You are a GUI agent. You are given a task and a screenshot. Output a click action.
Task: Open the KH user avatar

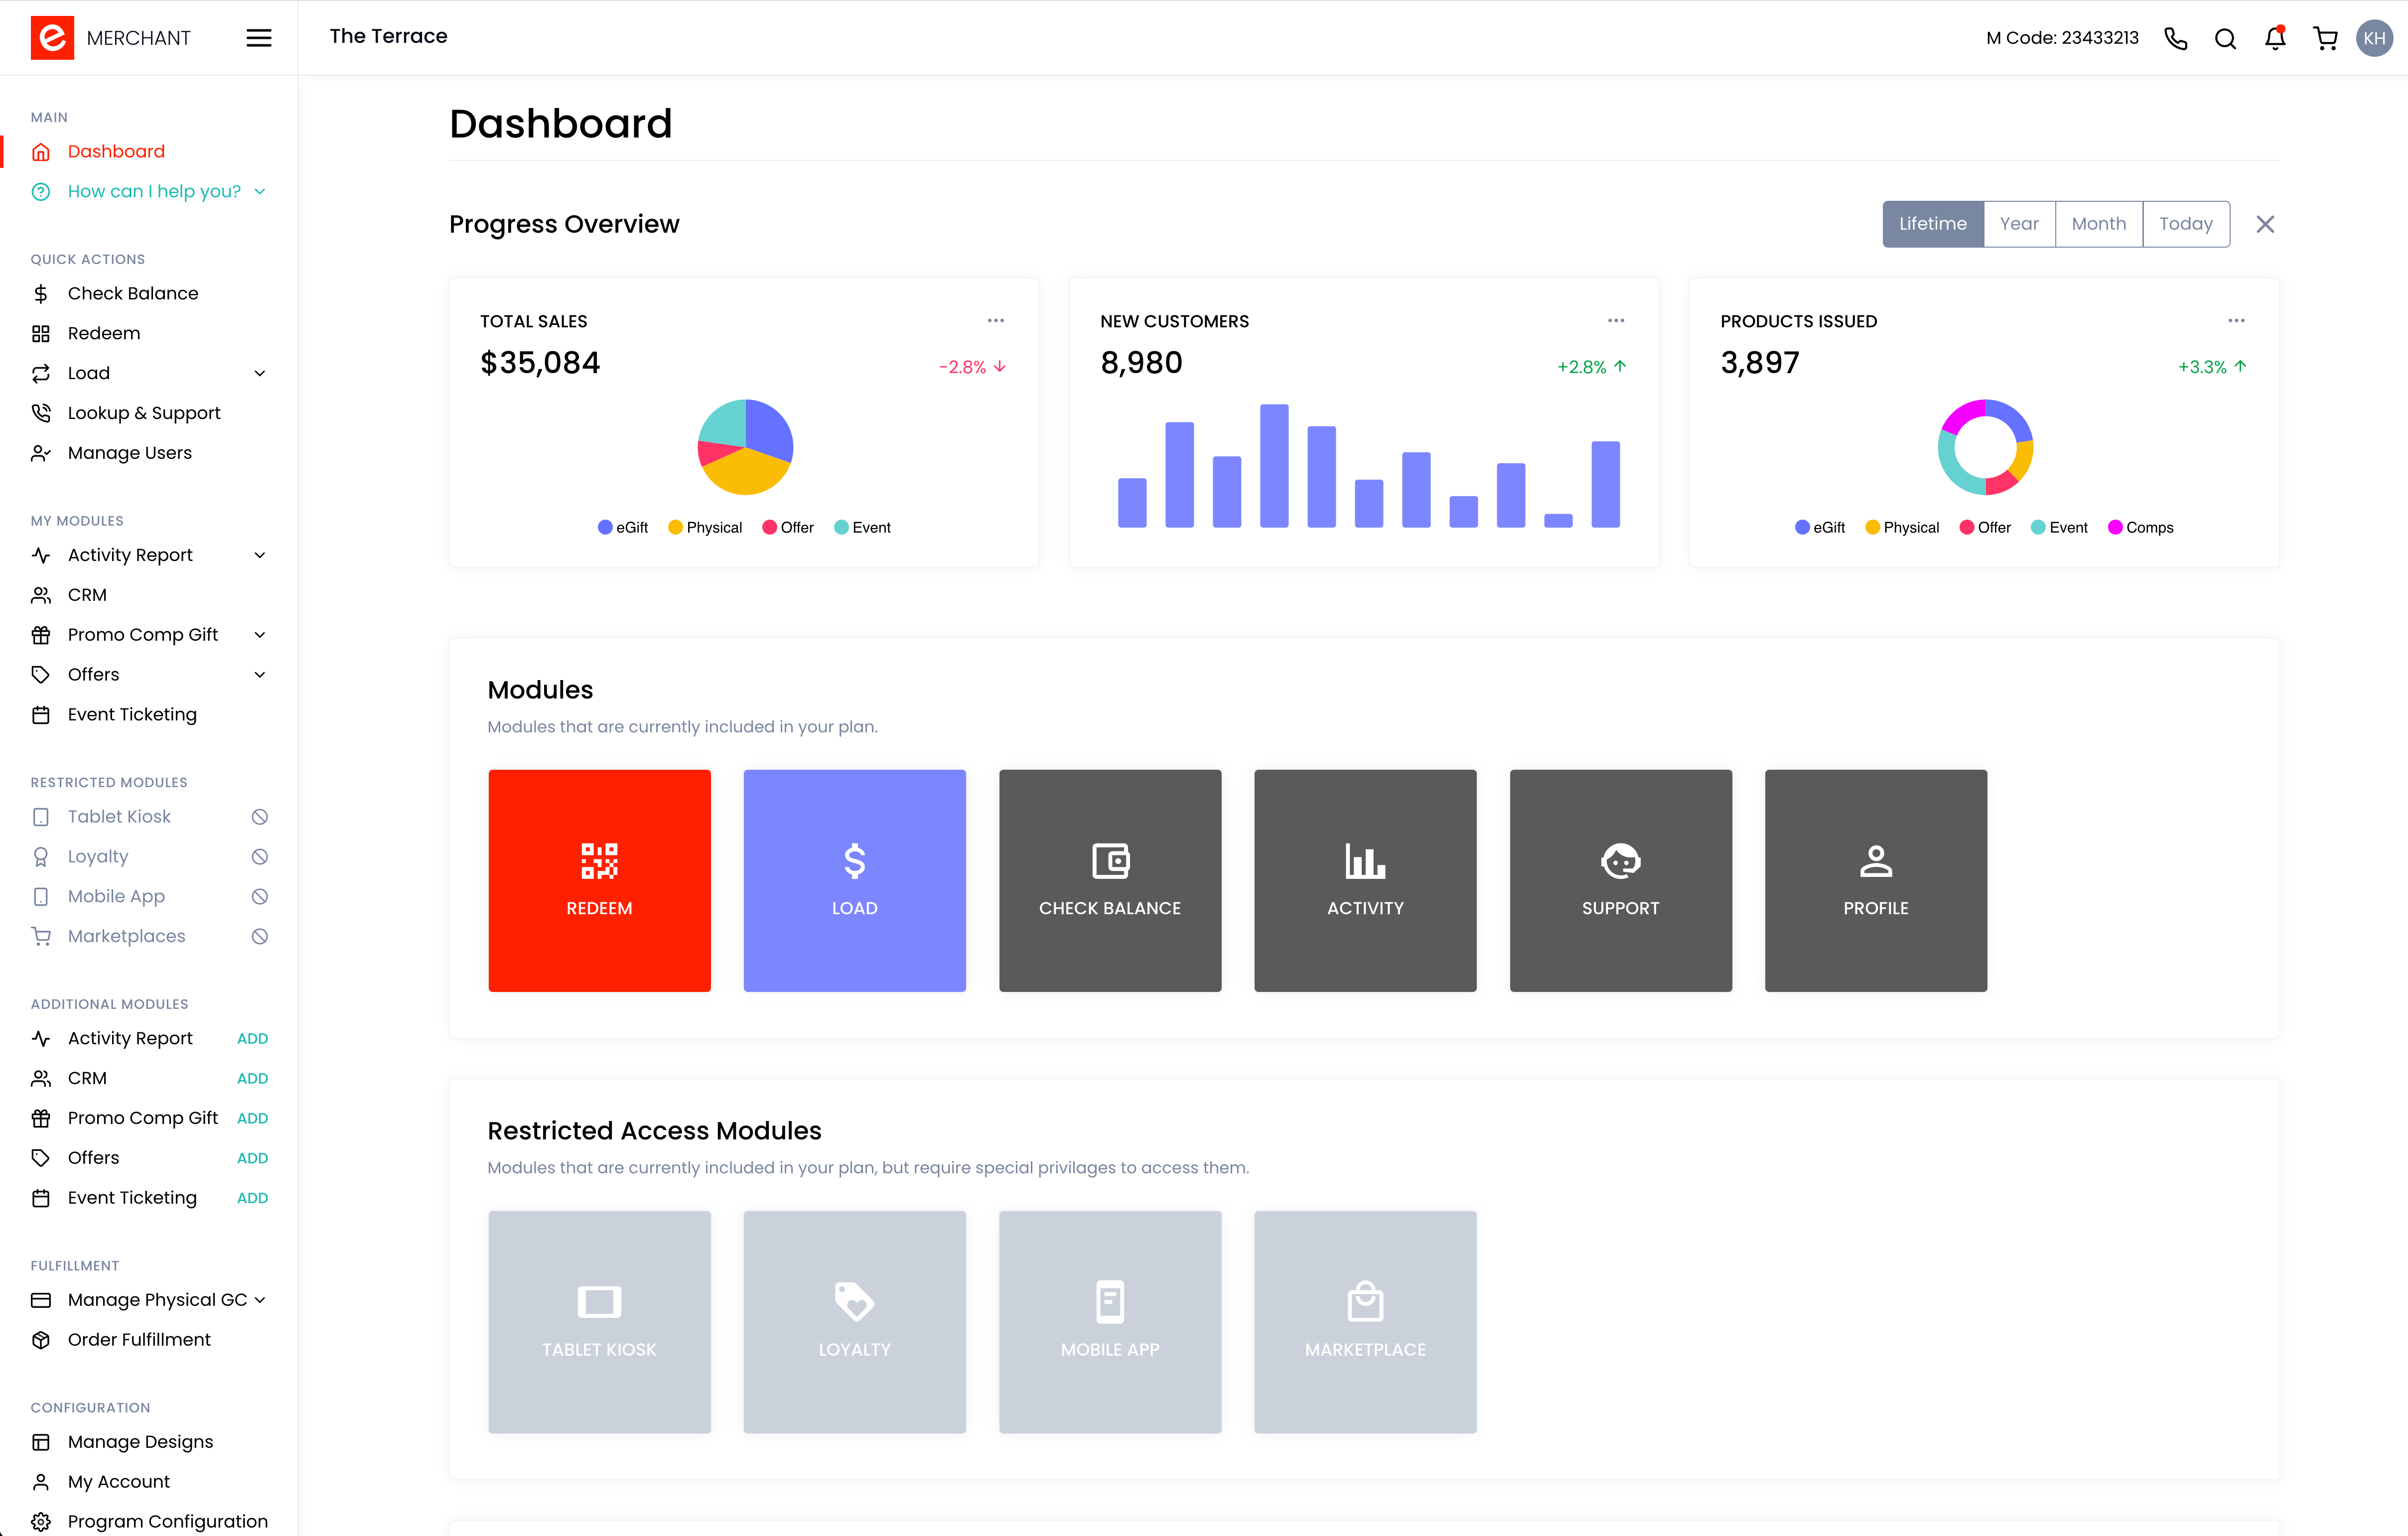pos(2374,38)
